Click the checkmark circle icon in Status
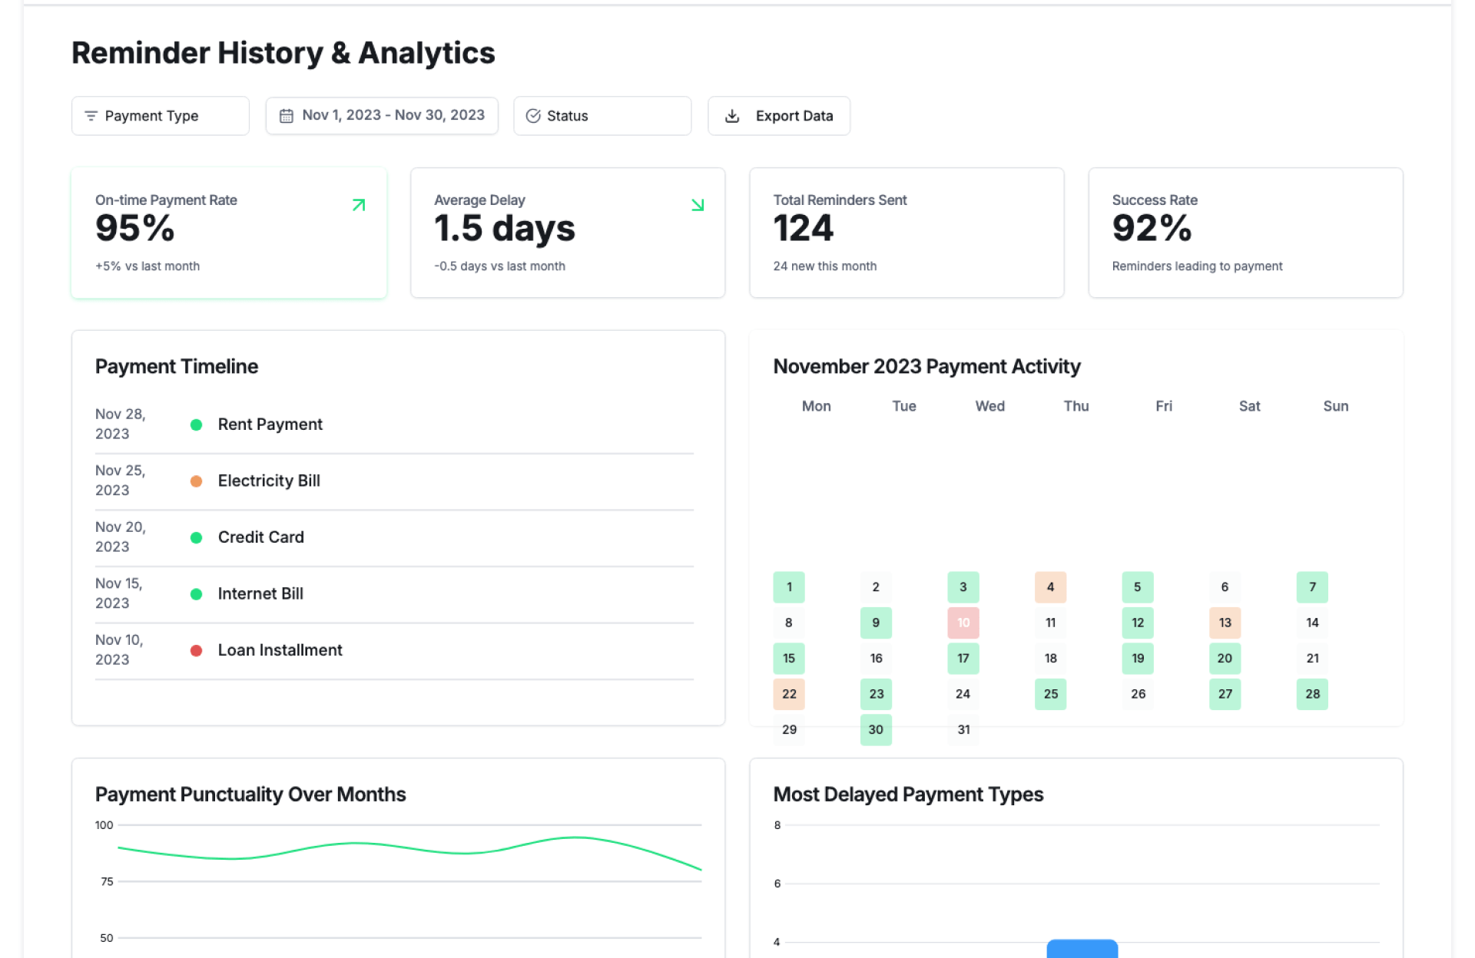 532,116
